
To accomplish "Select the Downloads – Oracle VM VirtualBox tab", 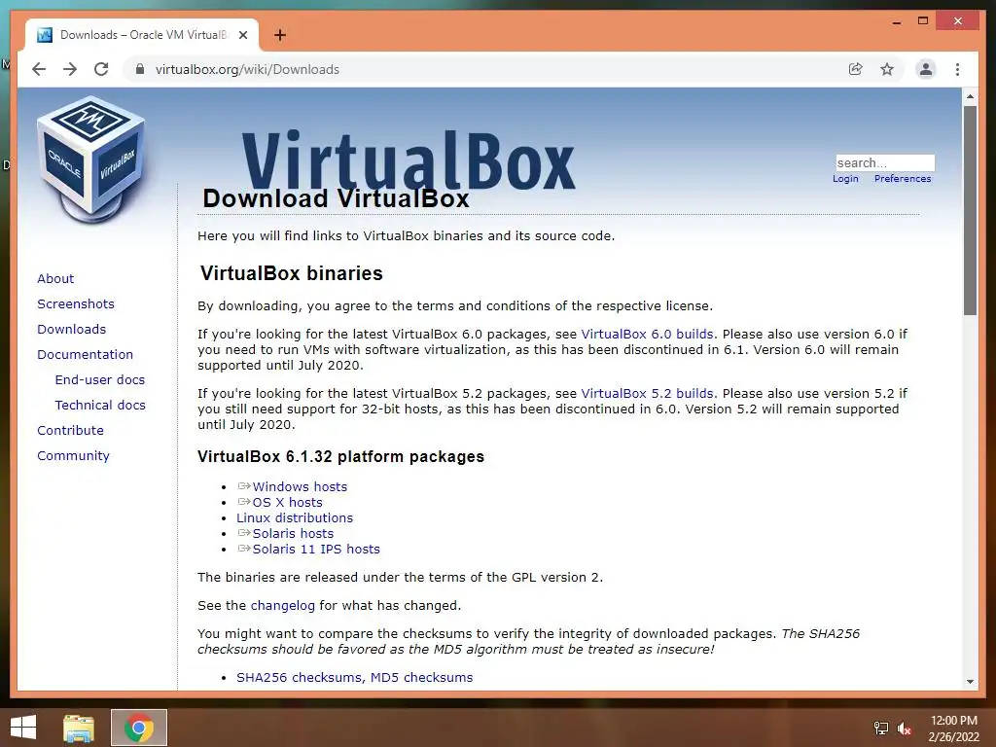I will point(142,35).
